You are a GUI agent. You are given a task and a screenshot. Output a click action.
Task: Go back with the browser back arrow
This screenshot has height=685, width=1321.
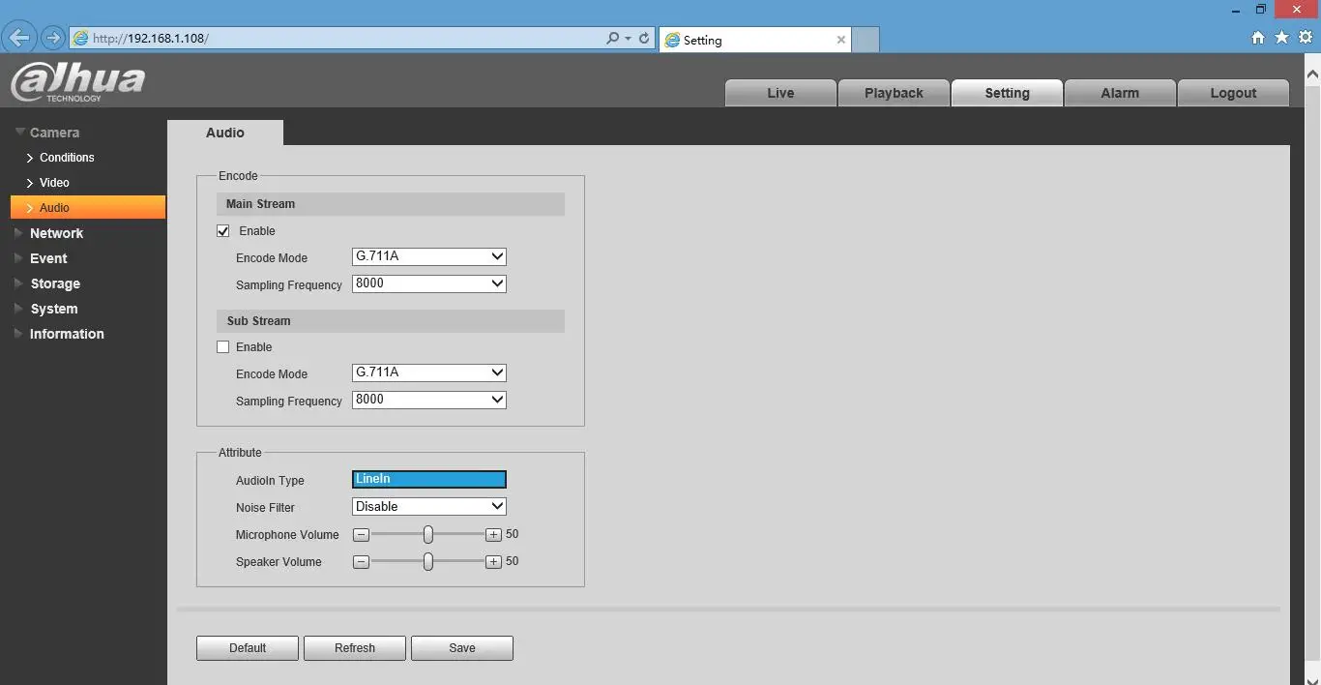(x=19, y=38)
